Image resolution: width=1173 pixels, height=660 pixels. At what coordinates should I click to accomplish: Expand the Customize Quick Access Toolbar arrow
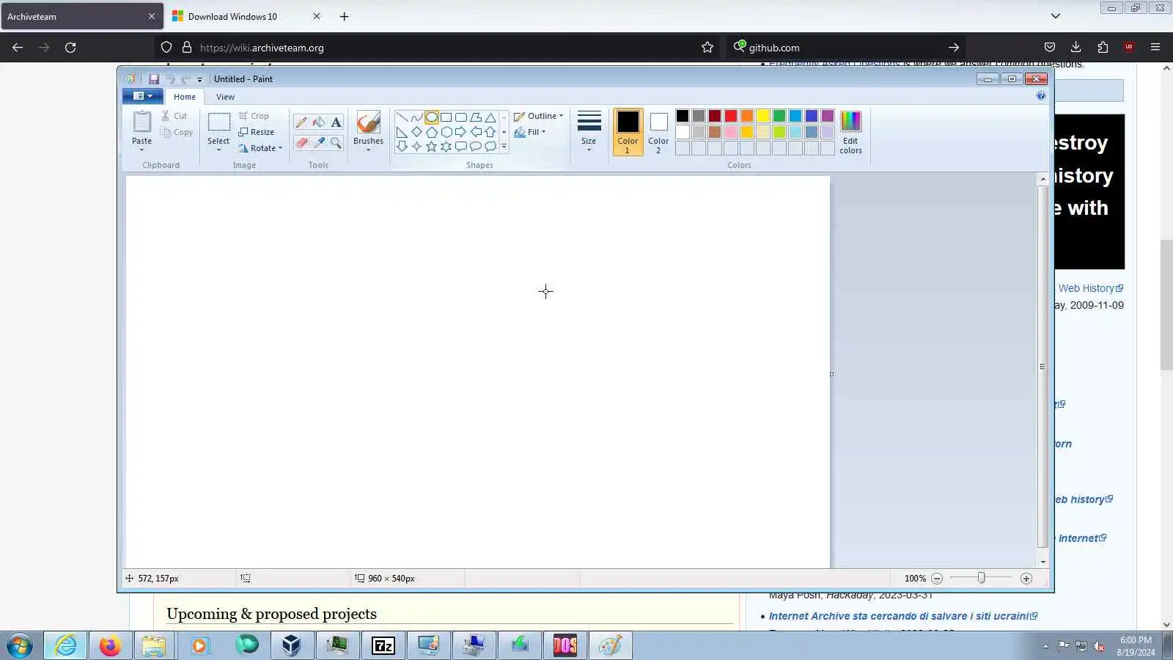point(199,79)
